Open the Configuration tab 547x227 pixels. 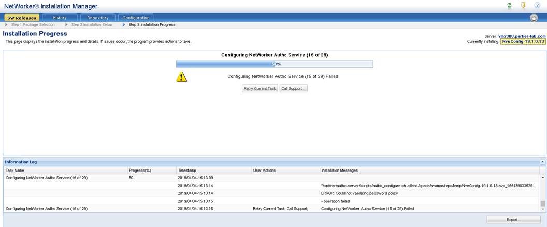136,18
